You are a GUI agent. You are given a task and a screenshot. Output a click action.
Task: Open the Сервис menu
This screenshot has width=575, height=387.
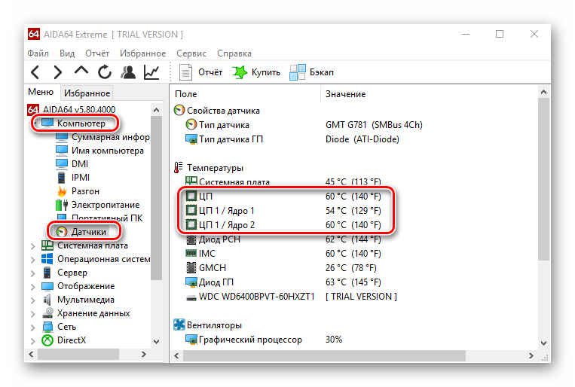191,53
